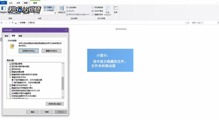Go back with the Explorer back arrow
Viewport: 219px width, 120px height.
[2, 23]
